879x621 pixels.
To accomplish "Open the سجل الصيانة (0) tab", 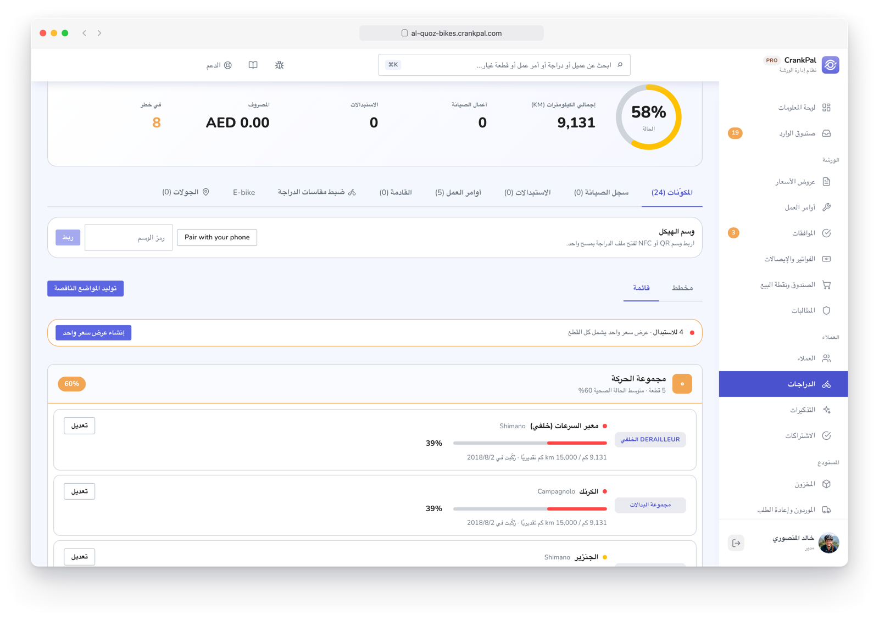I will click(601, 192).
